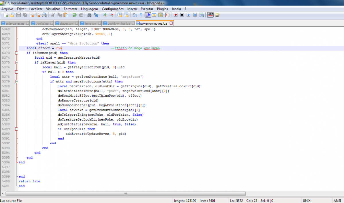Toggle ABC spell check button
This screenshot has width=344, height=203.
point(210,15)
